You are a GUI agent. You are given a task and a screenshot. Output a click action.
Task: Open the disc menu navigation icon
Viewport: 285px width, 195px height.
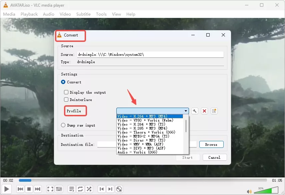tap(119, 189)
